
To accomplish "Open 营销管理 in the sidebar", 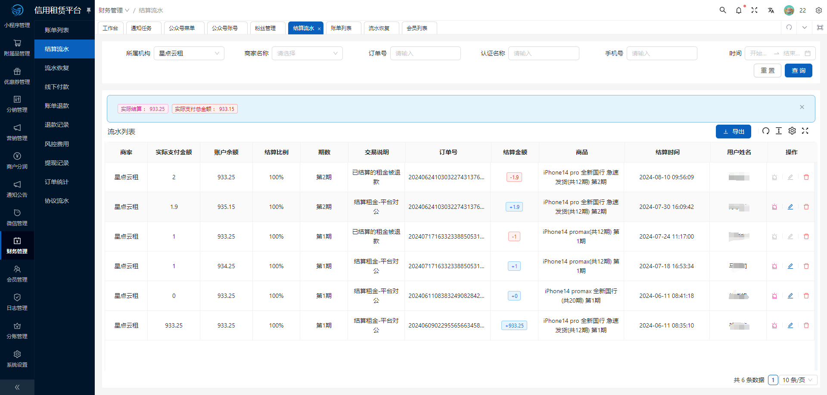I will pyautogui.click(x=17, y=133).
